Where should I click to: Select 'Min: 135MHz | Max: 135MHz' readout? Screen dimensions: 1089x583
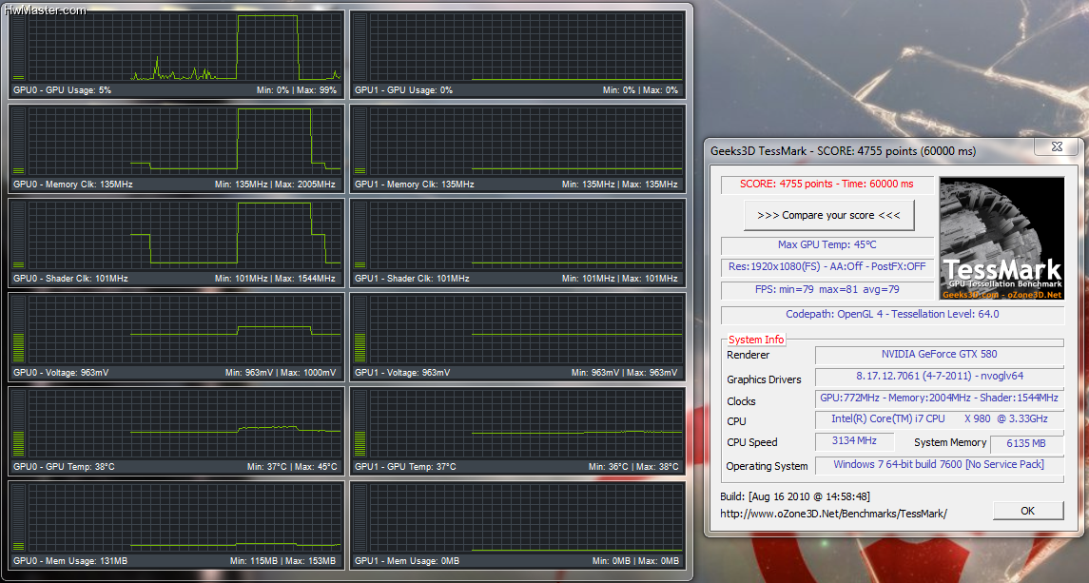point(619,185)
